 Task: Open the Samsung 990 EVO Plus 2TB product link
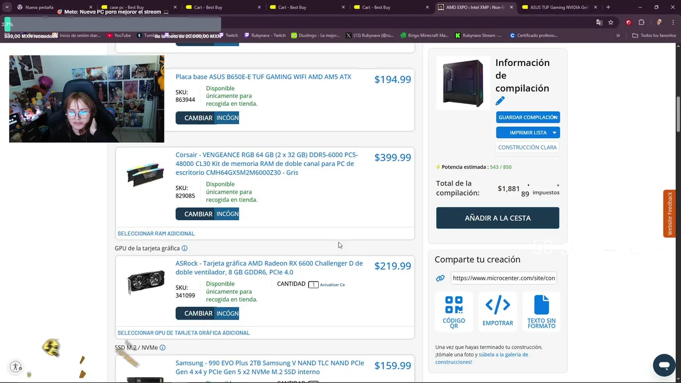(270, 368)
